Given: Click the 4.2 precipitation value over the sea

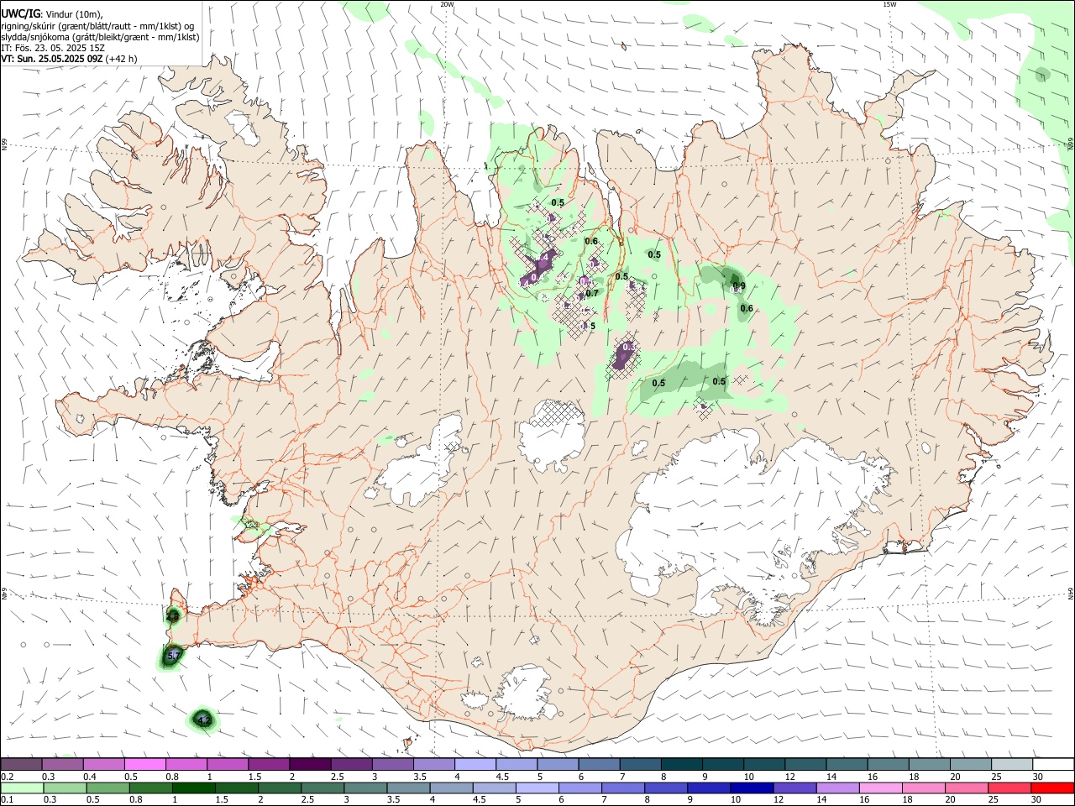Looking at the screenshot, I should click(202, 720).
